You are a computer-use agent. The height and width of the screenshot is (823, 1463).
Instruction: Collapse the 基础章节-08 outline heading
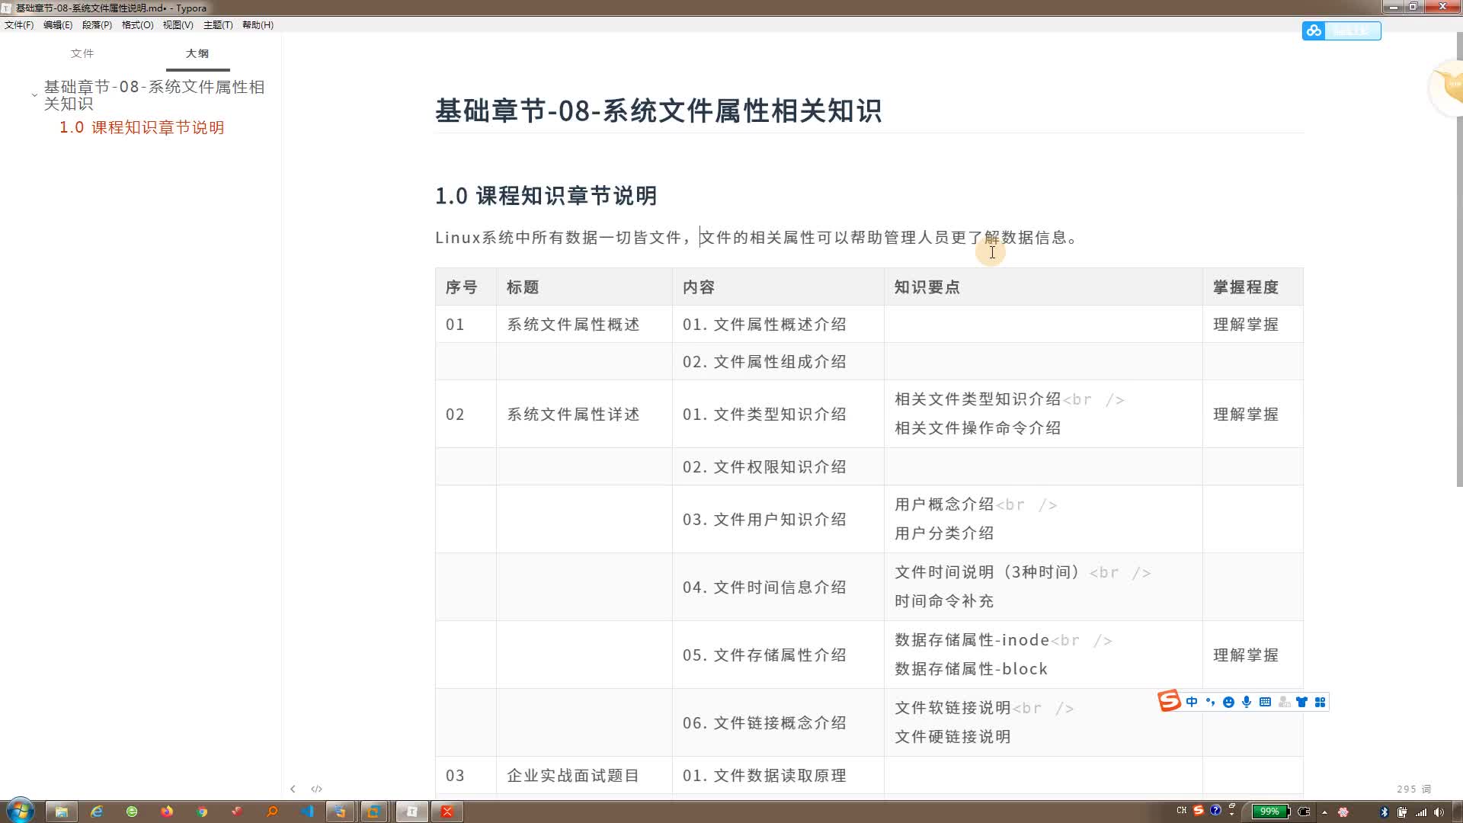click(34, 95)
